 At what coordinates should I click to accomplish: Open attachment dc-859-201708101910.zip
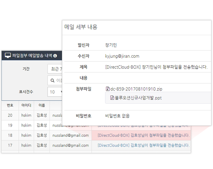(136, 89)
